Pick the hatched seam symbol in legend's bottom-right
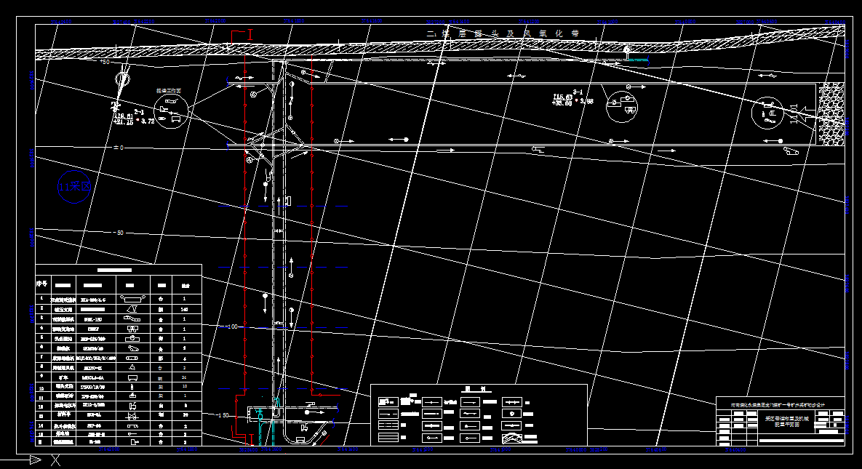862x469 pixels. coord(512,438)
